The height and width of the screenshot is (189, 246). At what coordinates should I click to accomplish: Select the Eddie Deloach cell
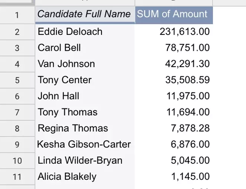tap(85, 32)
